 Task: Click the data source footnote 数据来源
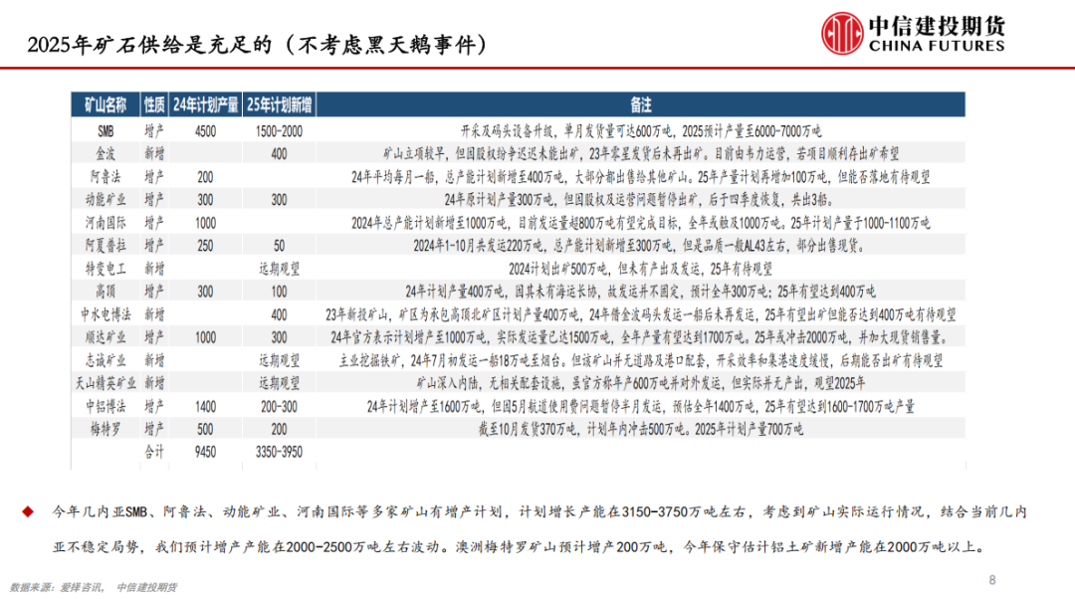tap(94, 587)
